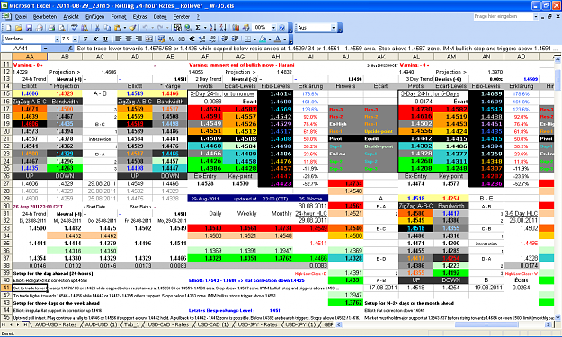Image resolution: width=562 pixels, height=337 pixels.
Task: Toggle center alignment
Action: point(129,39)
